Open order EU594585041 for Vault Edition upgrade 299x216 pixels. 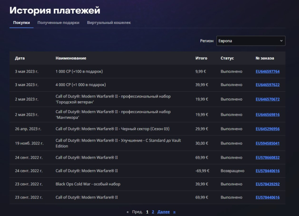[x=267, y=143]
